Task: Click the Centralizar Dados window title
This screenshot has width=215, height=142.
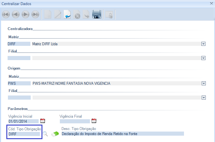Action: click(x=16, y=4)
